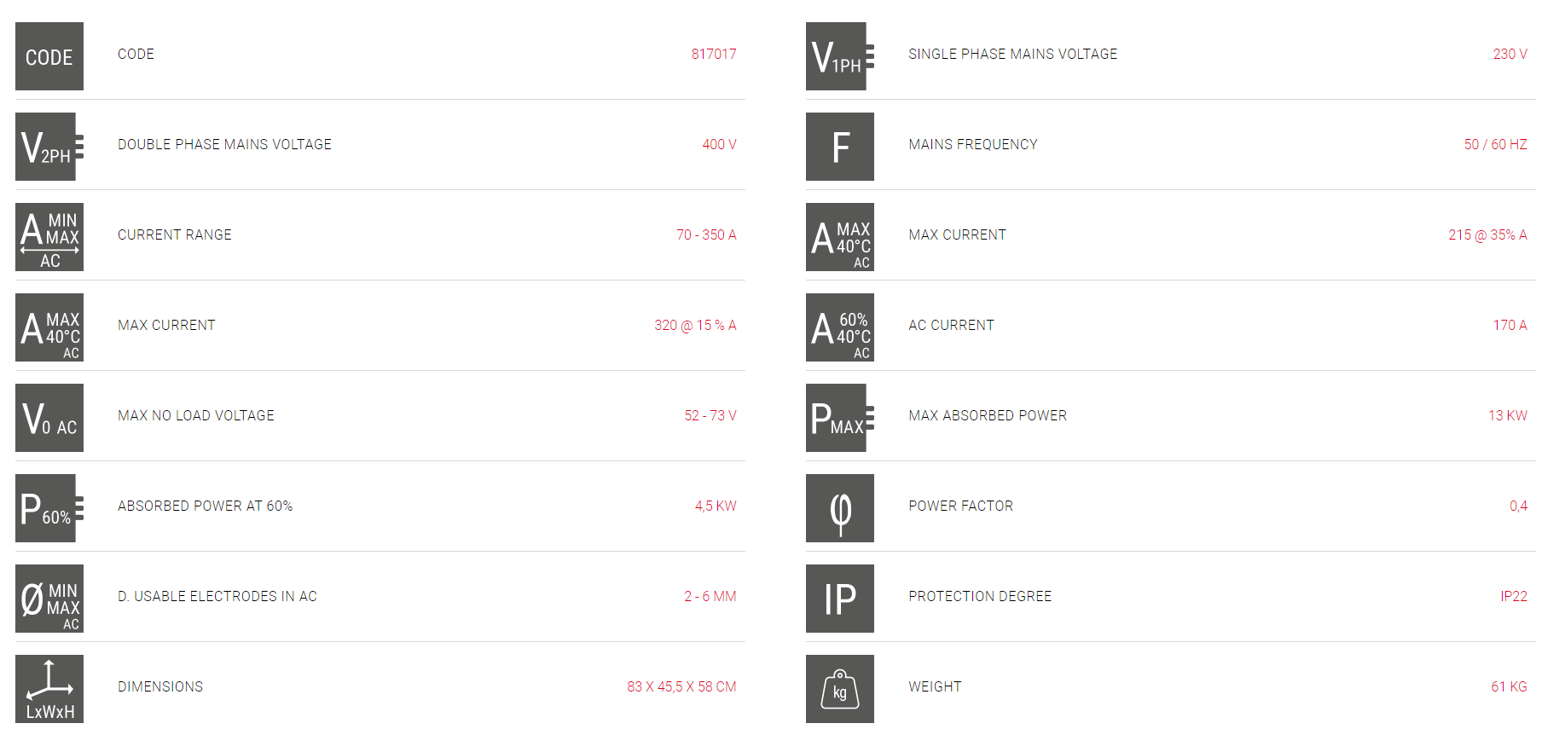Click the P60% absorbed power icon

pos(49,508)
